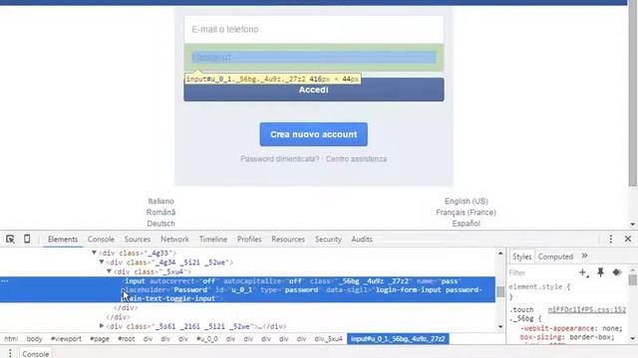The width and height of the screenshot is (638, 358).
Task: Open the Timeline tab
Action: [213, 239]
